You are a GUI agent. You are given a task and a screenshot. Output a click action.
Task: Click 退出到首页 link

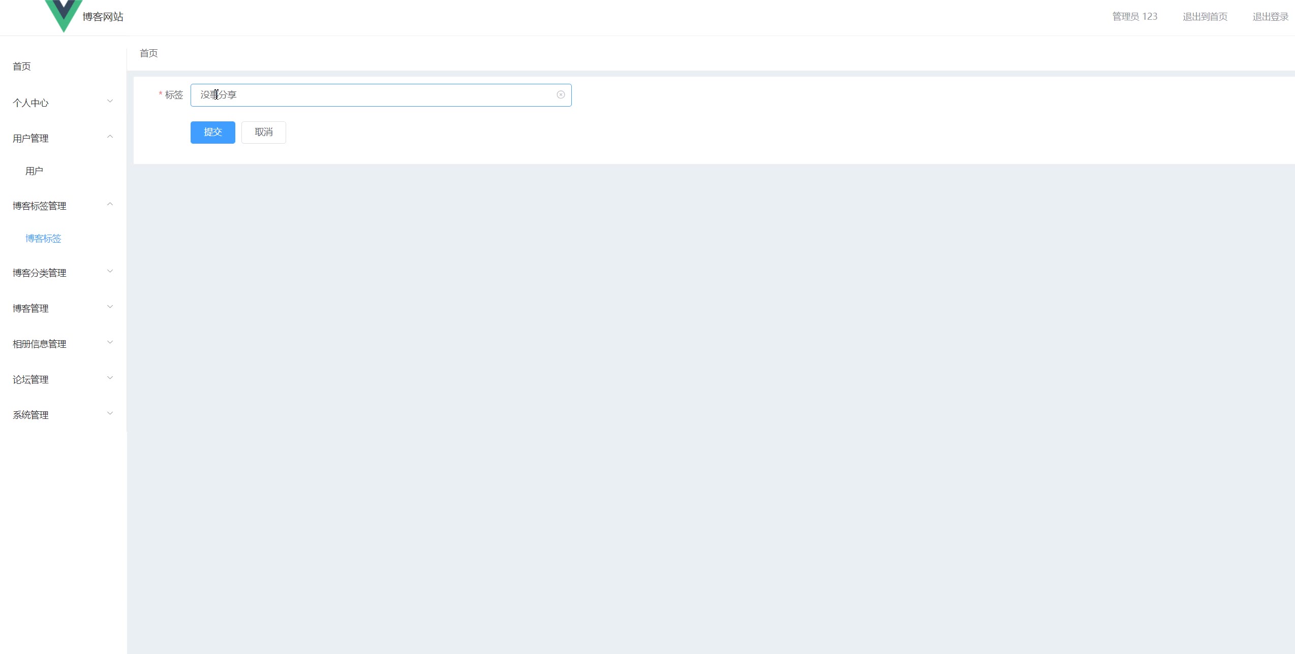coord(1205,17)
